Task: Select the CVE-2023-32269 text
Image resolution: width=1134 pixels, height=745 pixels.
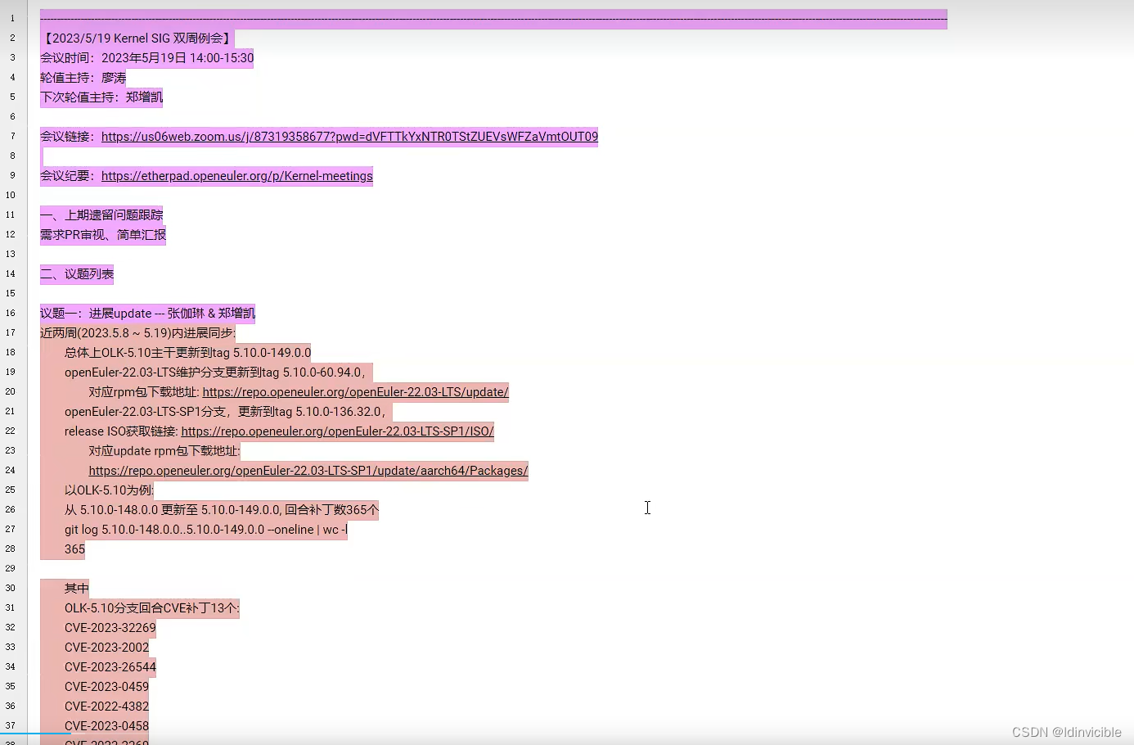Action: click(x=110, y=627)
